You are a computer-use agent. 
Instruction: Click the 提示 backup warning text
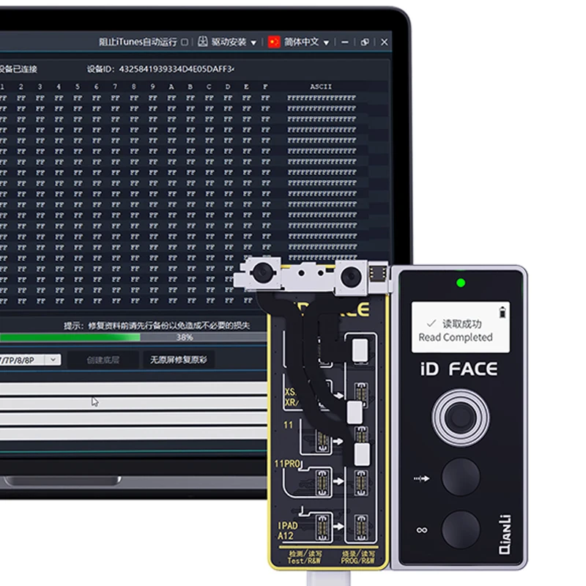(x=157, y=326)
